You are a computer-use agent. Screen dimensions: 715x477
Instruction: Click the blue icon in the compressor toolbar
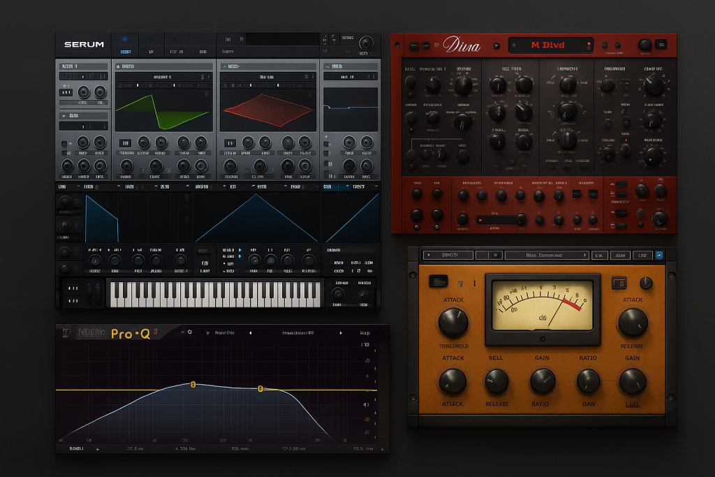click(659, 256)
